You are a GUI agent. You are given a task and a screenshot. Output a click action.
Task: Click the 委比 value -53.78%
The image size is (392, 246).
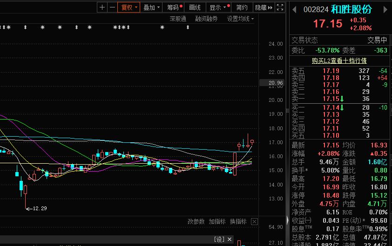[x=327, y=50]
